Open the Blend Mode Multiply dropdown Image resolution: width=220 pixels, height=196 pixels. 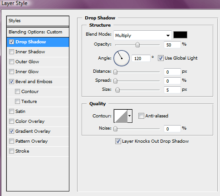point(142,35)
